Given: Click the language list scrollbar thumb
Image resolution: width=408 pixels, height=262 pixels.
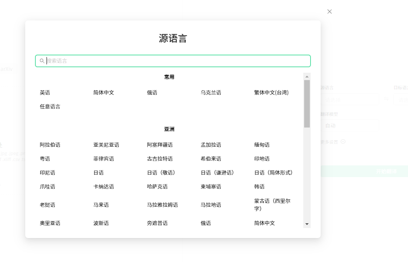Looking at the screenshot, I should 307,104.
